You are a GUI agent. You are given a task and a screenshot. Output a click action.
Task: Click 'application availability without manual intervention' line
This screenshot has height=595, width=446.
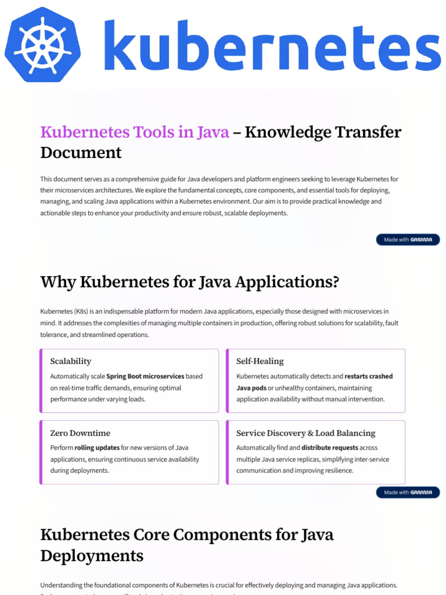(x=310, y=399)
